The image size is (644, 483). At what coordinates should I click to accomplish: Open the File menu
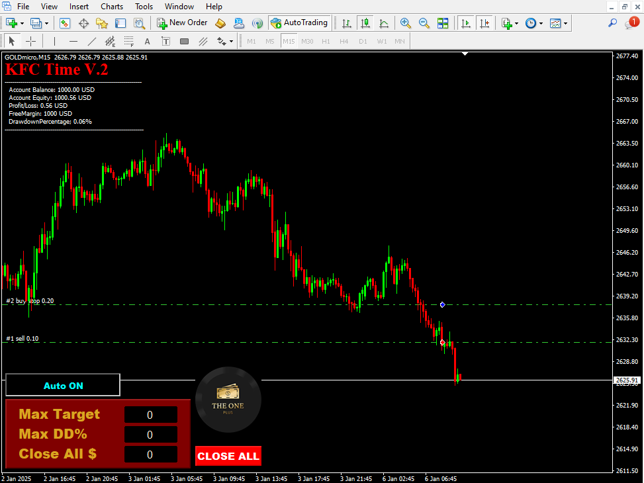pyautogui.click(x=23, y=7)
